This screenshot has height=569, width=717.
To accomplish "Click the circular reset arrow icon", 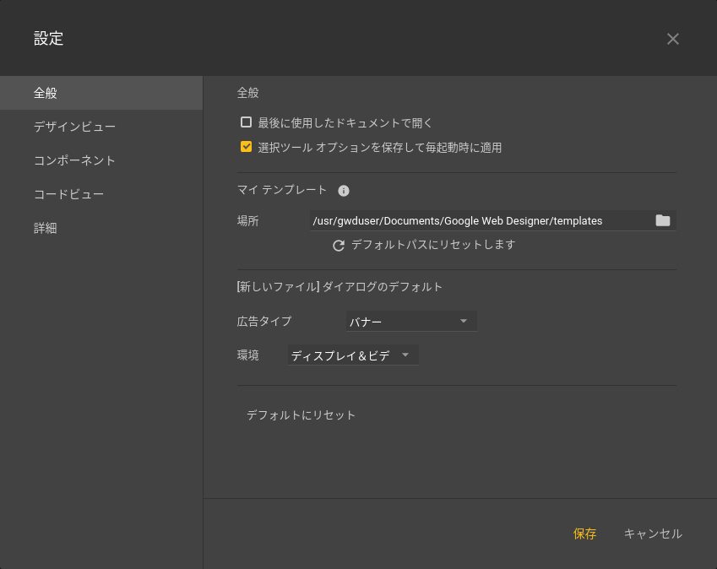I will pos(339,246).
